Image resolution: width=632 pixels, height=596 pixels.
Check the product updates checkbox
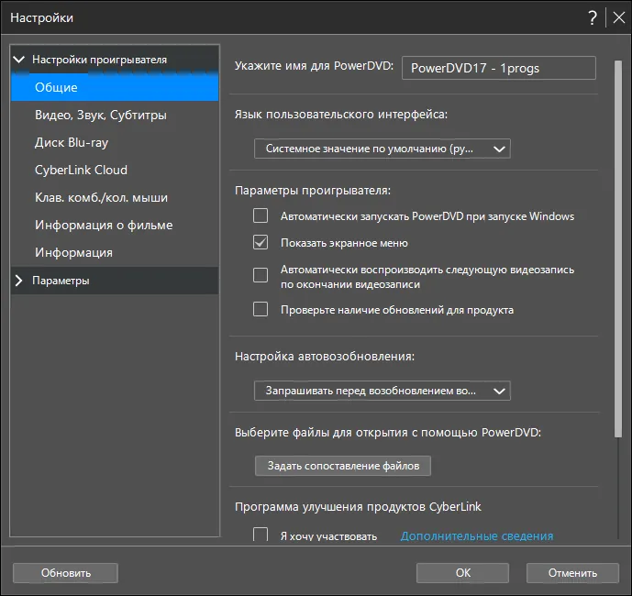click(x=261, y=310)
